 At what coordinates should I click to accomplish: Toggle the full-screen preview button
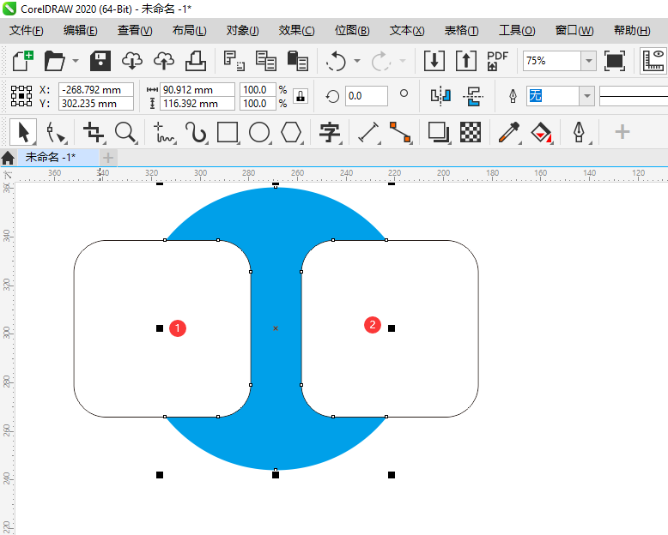point(615,61)
